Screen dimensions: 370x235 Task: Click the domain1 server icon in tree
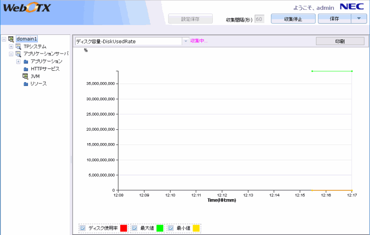11,39
